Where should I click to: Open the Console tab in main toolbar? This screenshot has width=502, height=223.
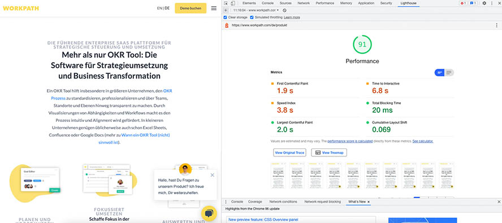[267, 3]
